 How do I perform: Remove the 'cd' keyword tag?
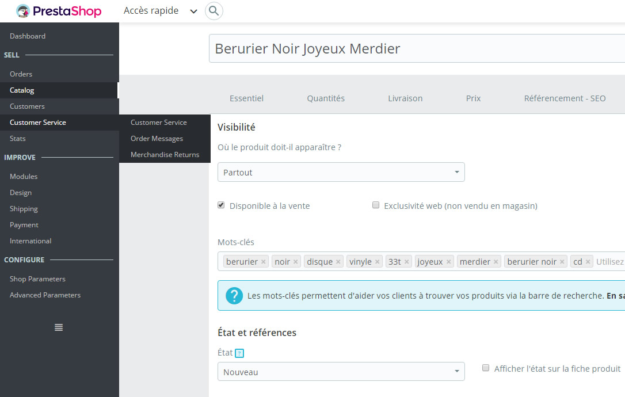(588, 262)
